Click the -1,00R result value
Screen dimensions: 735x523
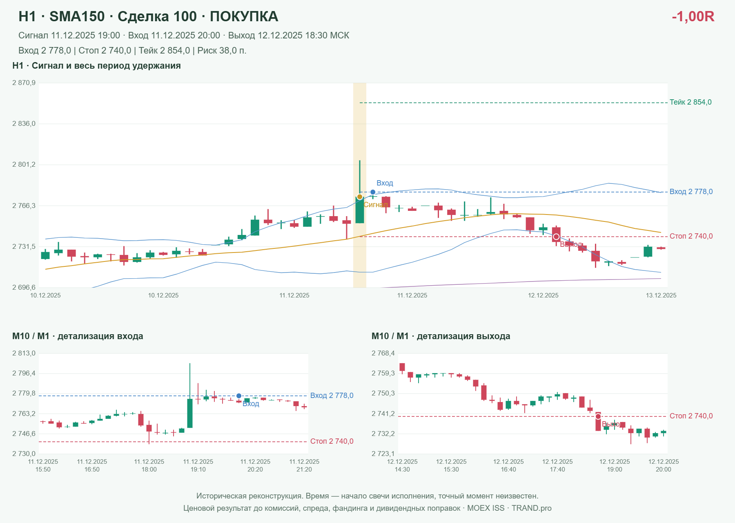[693, 16]
